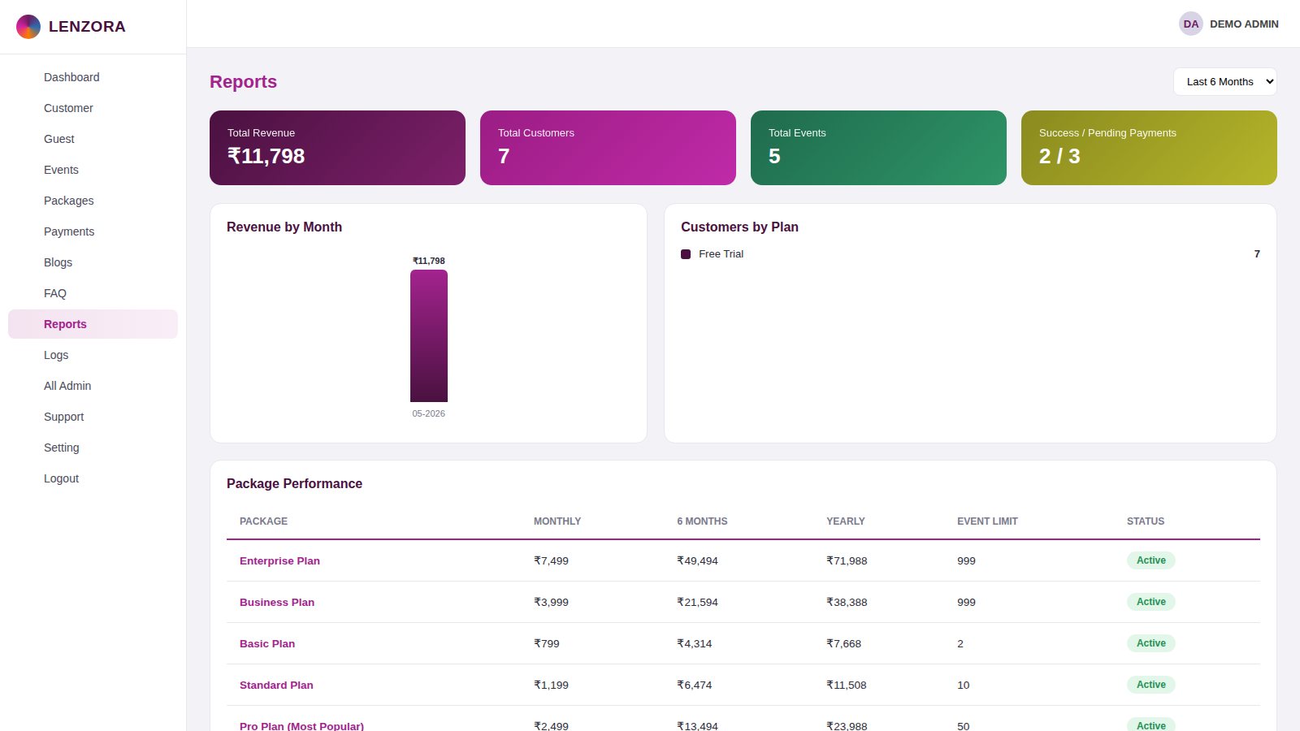Click the EVENT LIMIT column header

pyautogui.click(x=987, y=521)
